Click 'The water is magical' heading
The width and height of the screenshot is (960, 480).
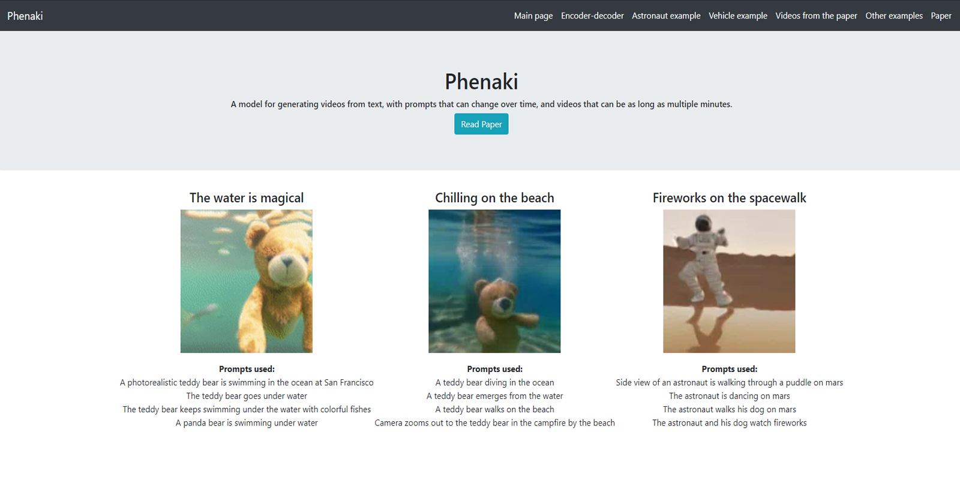[247, 198]
